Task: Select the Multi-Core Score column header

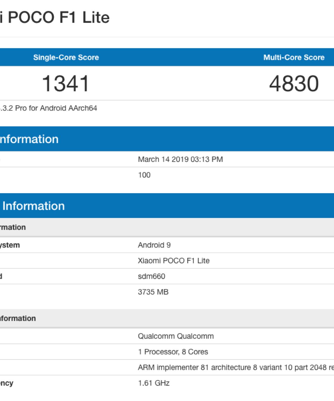Action: (x=294, y=57)
